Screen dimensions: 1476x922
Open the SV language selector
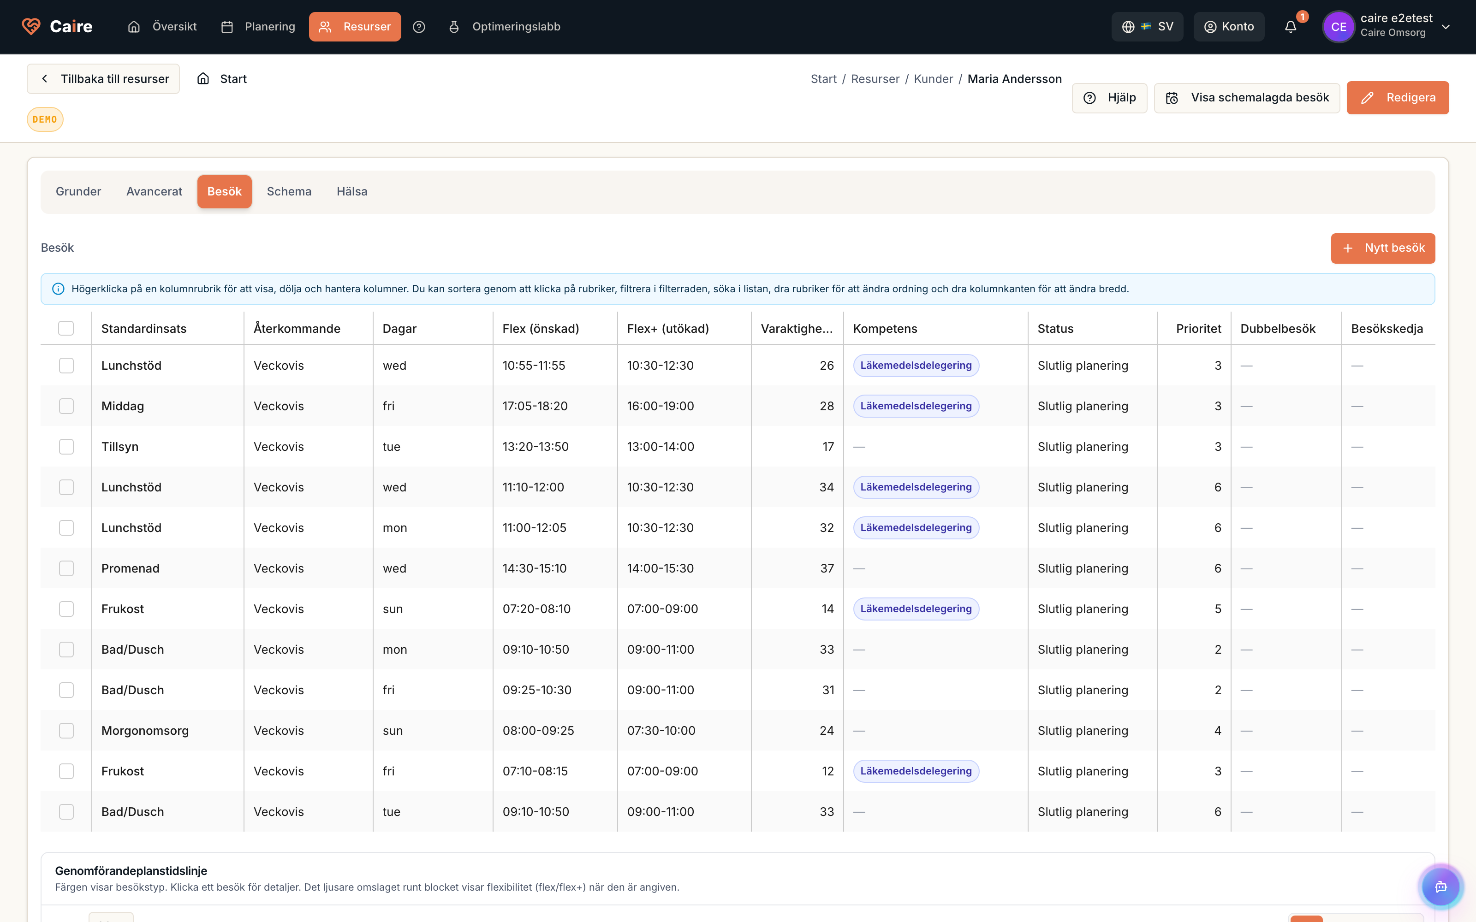point(1147,27)
